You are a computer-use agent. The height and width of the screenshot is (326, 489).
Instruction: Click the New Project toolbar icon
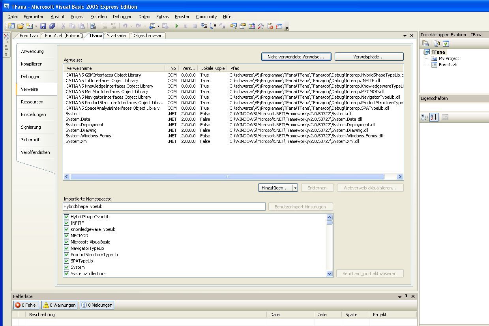coord(11,26)
